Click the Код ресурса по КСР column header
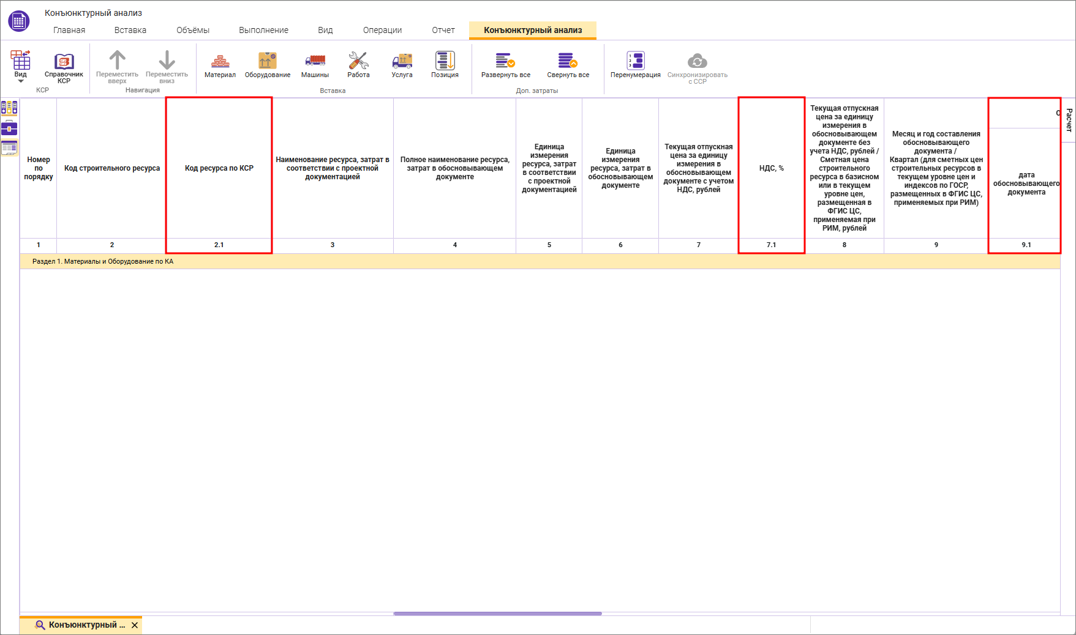This screenshot has width=1076, height=635. 219,168
